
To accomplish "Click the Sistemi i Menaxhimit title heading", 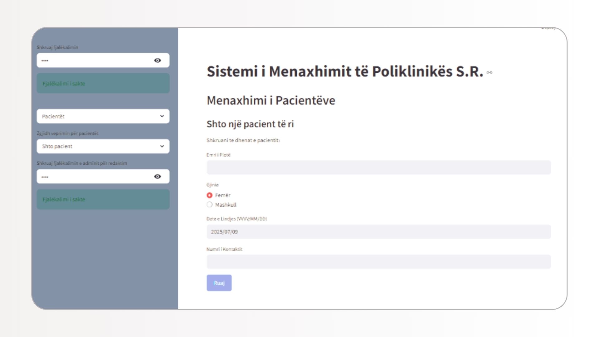I will click(x=343, y=72).
